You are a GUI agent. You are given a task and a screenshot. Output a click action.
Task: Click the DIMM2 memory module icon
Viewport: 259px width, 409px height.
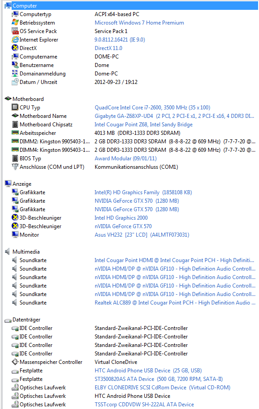(15, 141)
